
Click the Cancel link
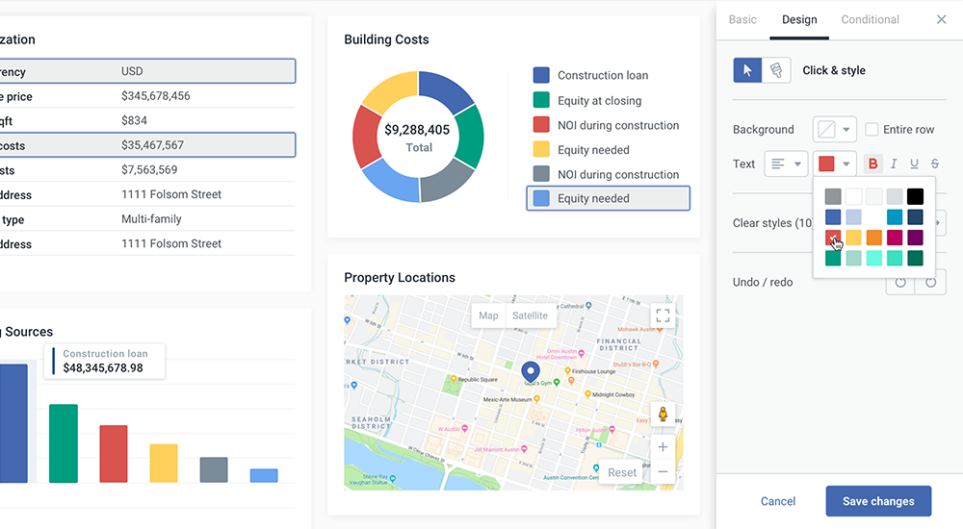coord(778,501)
